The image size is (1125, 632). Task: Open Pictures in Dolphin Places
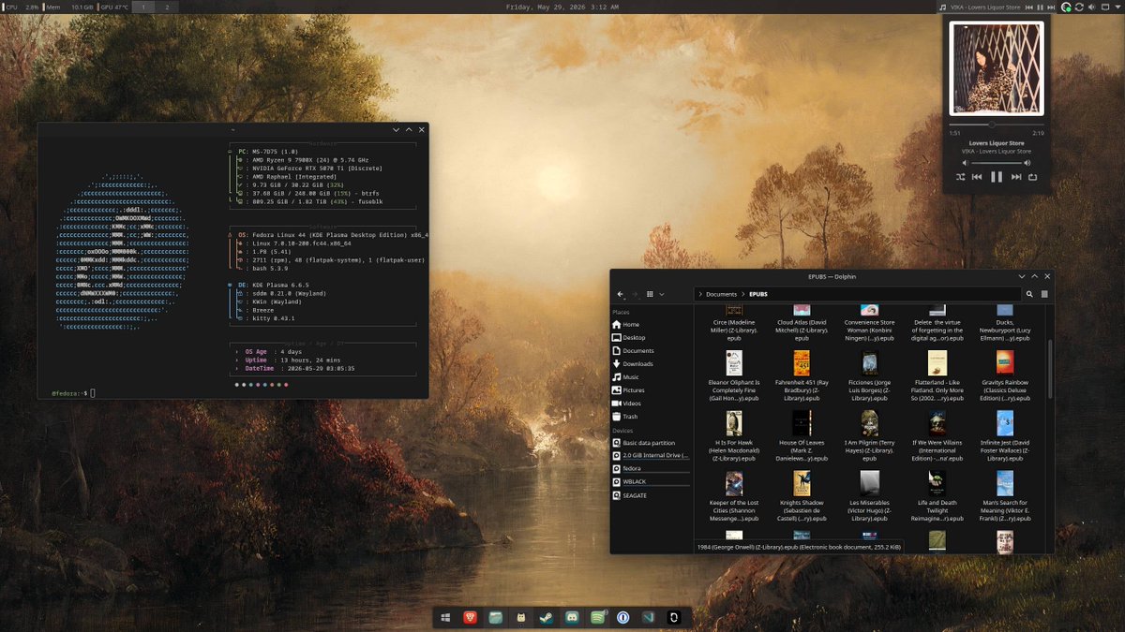pyautogui.click(x=651, y=390)
